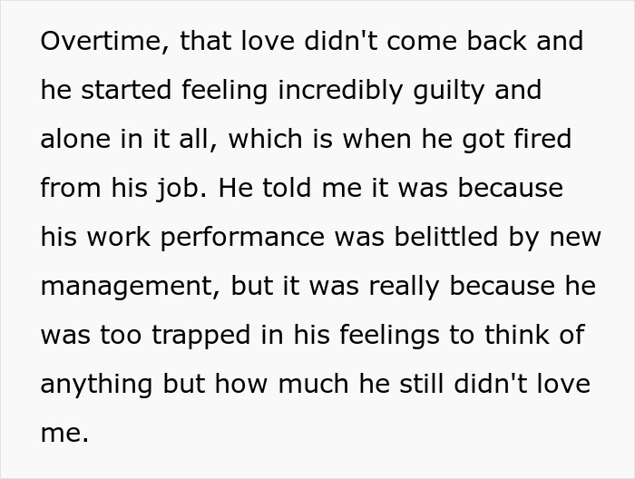The height and width of the screenshot is (479, 635).
Task: Click the word "feelings" in seventh line
Action: [x=389, y=335]
